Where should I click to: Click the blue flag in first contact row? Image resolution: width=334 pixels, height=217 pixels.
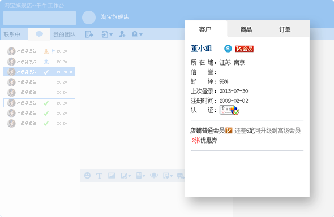53,51
